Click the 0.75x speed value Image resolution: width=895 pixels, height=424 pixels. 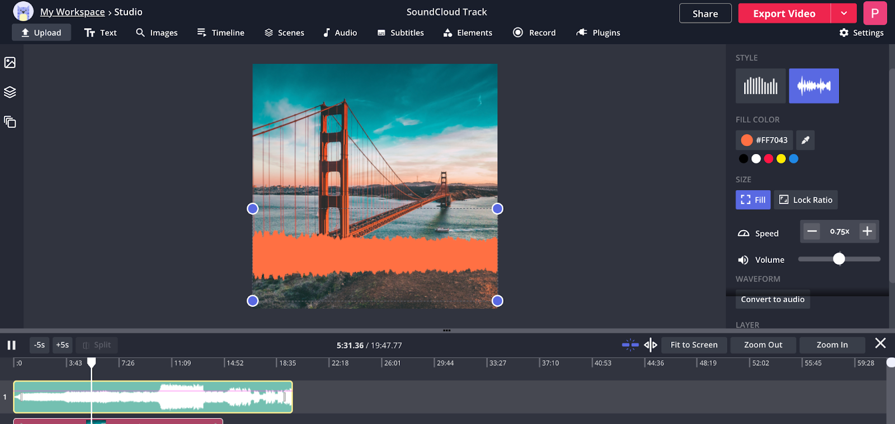coord(840,232)
